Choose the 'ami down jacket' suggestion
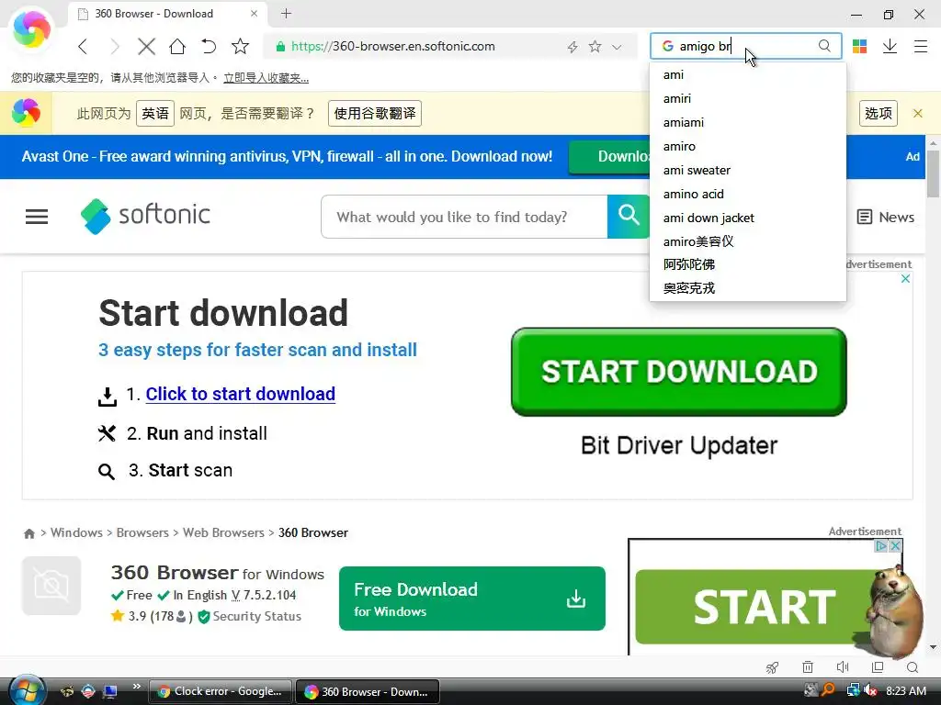The height and width of the screenshot is (705, 941). 748,218
